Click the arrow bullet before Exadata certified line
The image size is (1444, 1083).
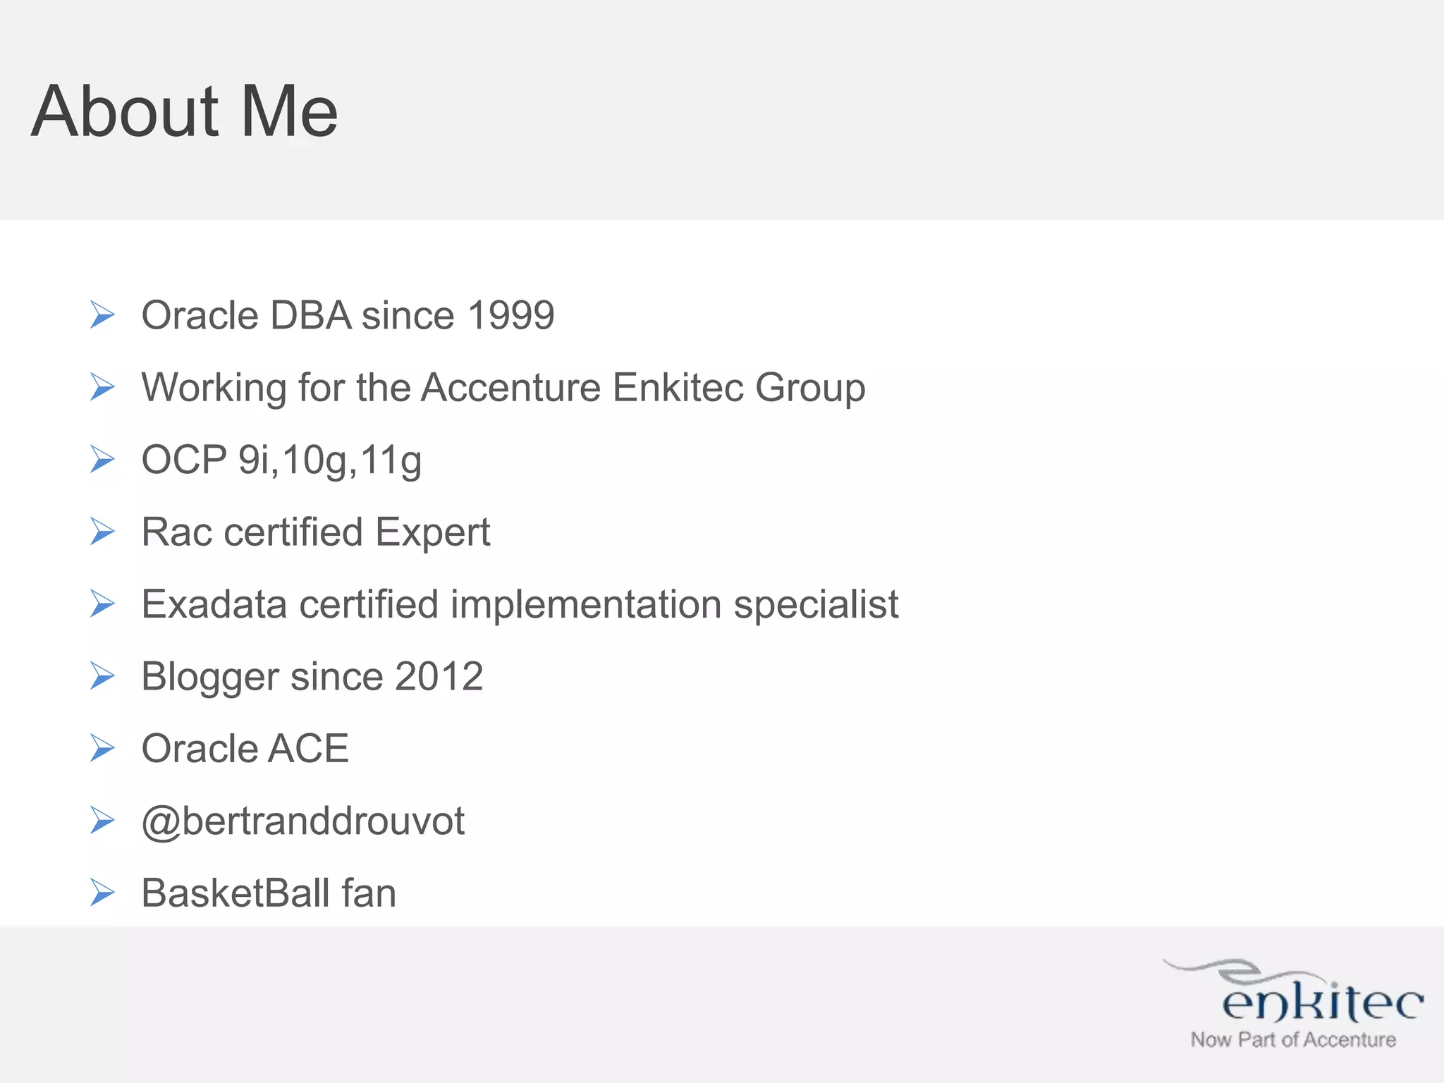[103, 604]
